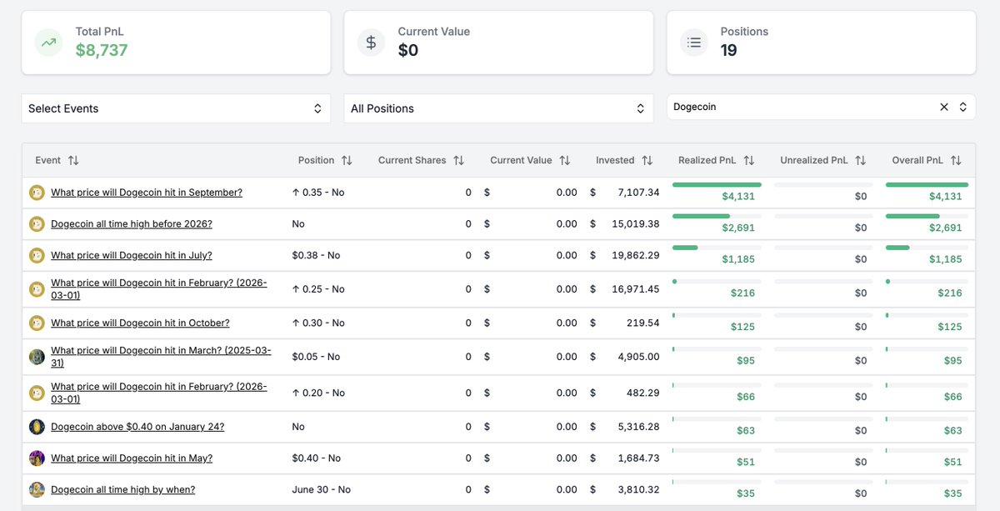Click icon for Dogecoin above $0.40 January 24
This screenshot has height=511, width=1000.
[x=37, y=427]
